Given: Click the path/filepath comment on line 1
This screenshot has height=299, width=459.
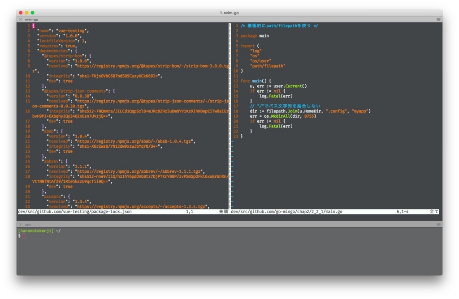Looking at the screenshot, I should [x=279, y=26].
